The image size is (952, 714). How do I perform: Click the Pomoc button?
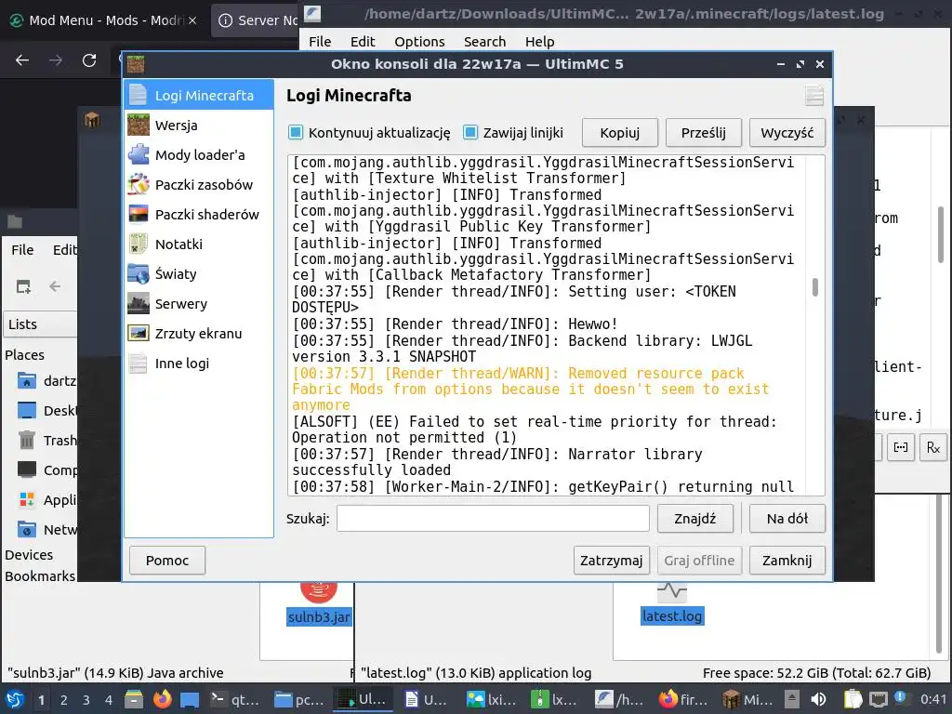[167, 560]
